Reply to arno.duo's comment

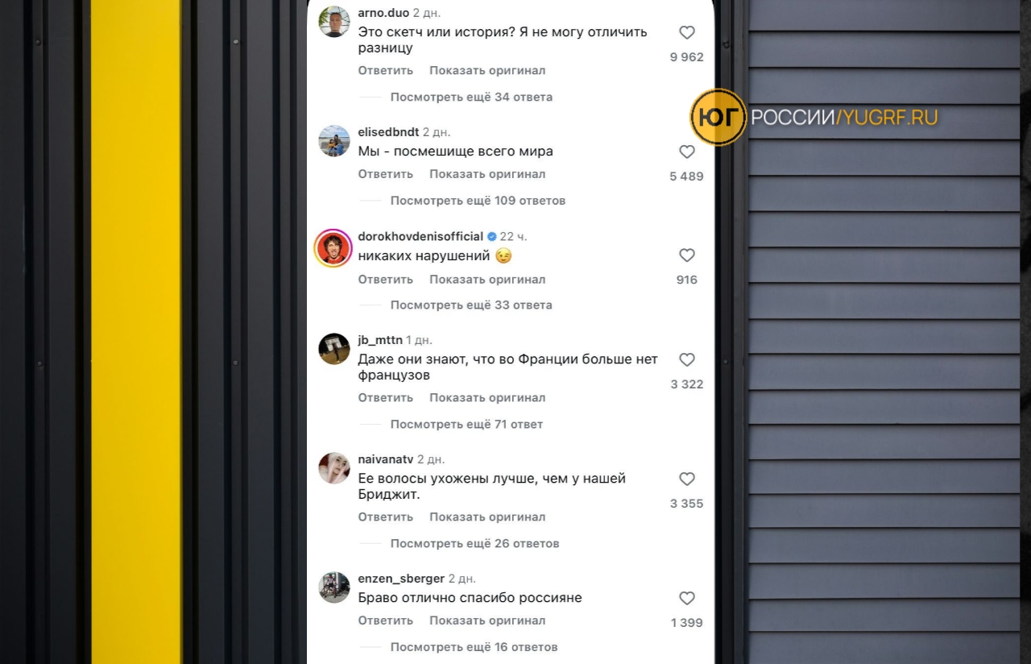pos(385,71)
